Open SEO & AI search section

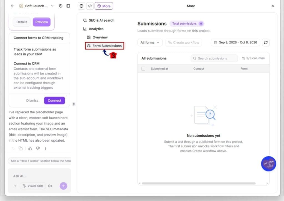coord(99,20)
